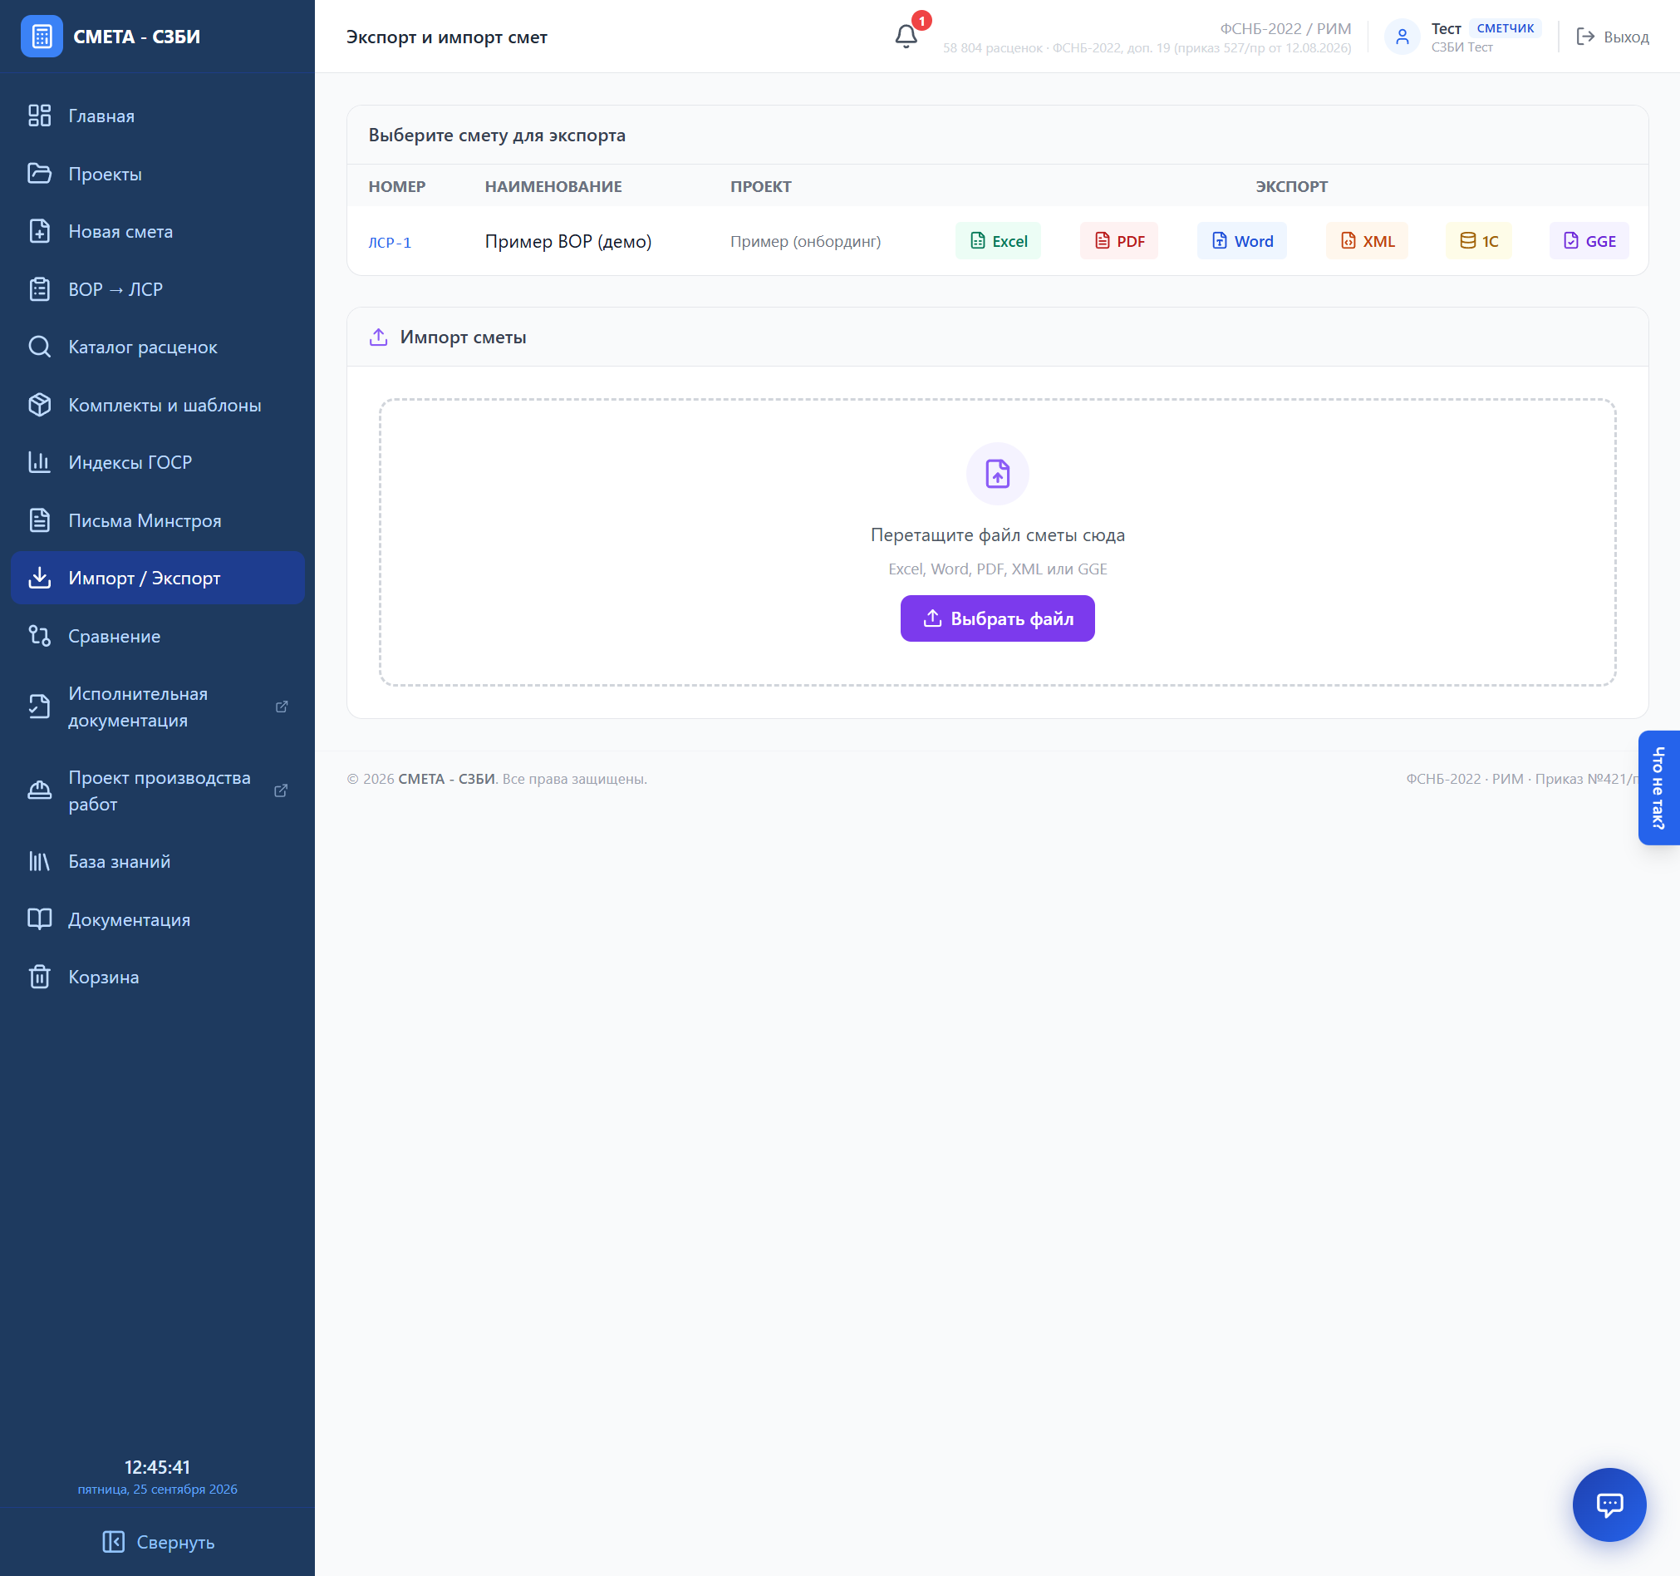Open Проект производства работ item

pyautogui.click(x=157, y=790)
